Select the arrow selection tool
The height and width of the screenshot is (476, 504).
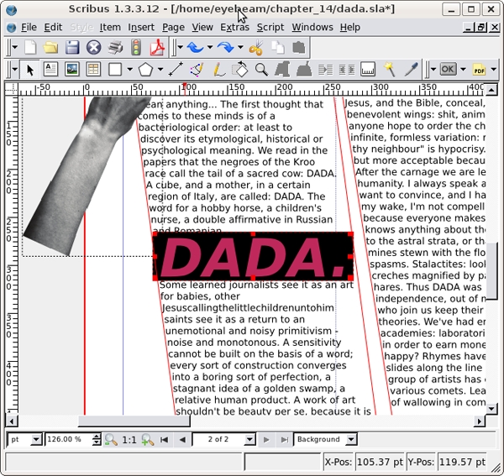pos(30,70)
